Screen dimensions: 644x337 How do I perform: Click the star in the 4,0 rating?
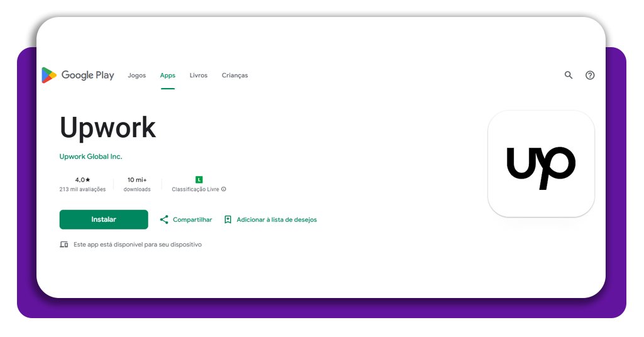click(x=89, y=180)
